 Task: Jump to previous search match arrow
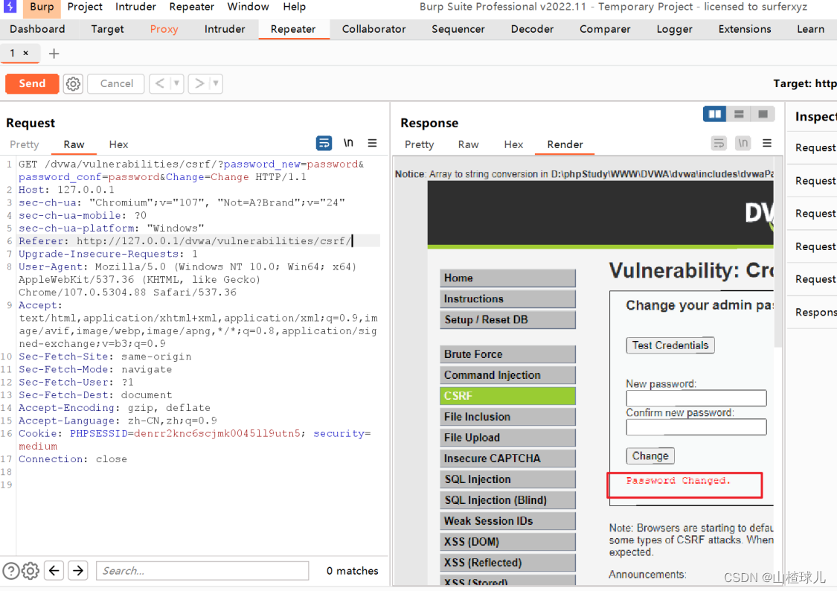54,571
